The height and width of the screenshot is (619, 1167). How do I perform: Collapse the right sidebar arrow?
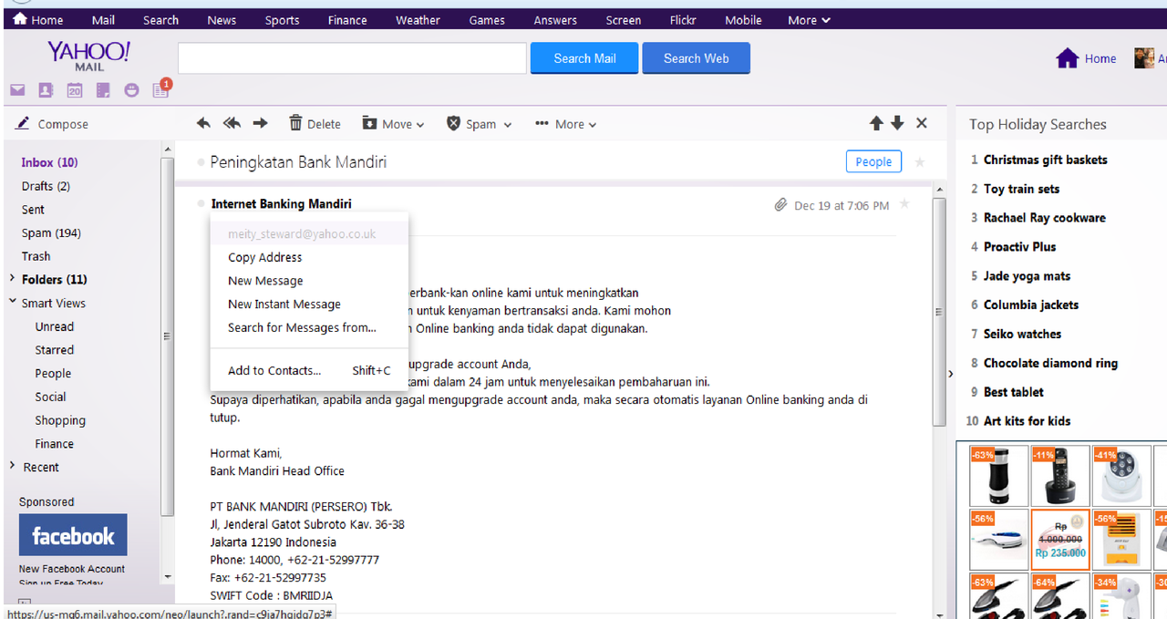tap(949, 374)
